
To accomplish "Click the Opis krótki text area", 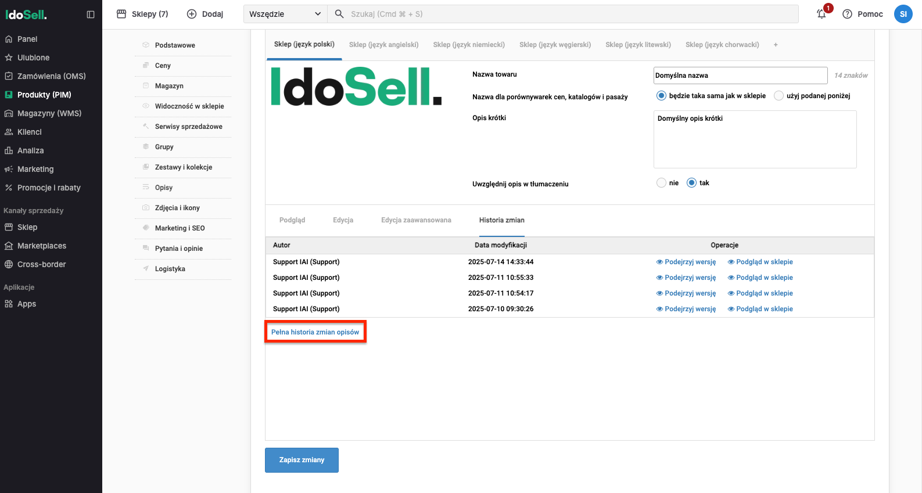I will [x=755, y=139].
